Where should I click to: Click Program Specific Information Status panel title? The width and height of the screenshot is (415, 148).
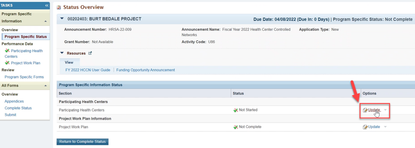[x=91, y=85]
